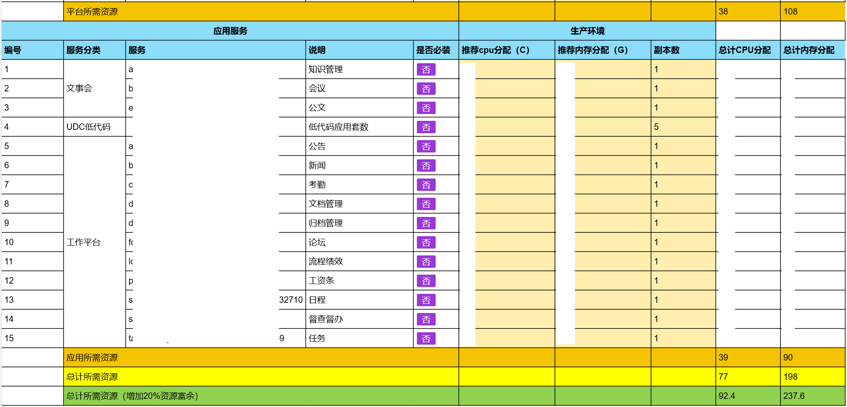Open the 否 dropdown in the 工资条 row
The width and height of the screenshot is (847, 407).
(426, 281)
